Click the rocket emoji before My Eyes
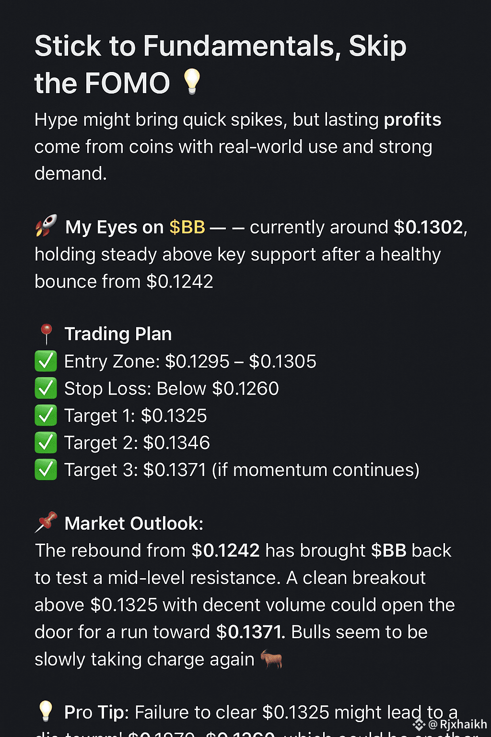This screenshot has width=491, height=737. 46,226
